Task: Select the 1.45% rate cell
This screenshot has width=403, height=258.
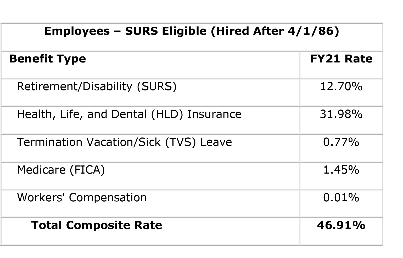Action: 341,170
